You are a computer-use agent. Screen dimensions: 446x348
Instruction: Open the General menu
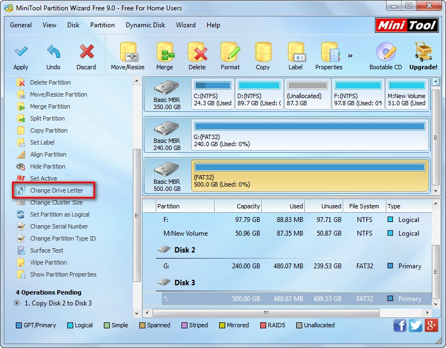pyautogui.click(x=21, y=25)
